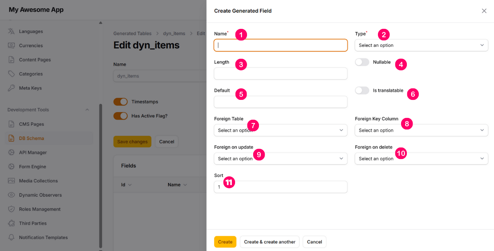Image resolution: width=494 pixels, height=251 pixels.
Task: Click the Categories tag icon
Action: [11, 74]
